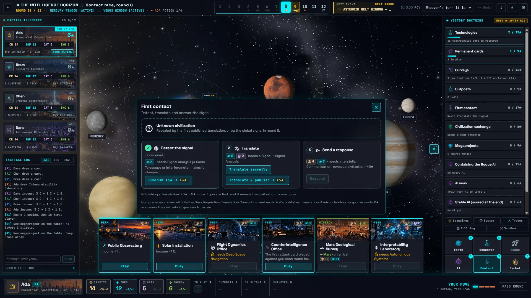This screenshot has width=531, height=298.
Task: Switch tactical log to LOG filter
Action: point(56,160)
